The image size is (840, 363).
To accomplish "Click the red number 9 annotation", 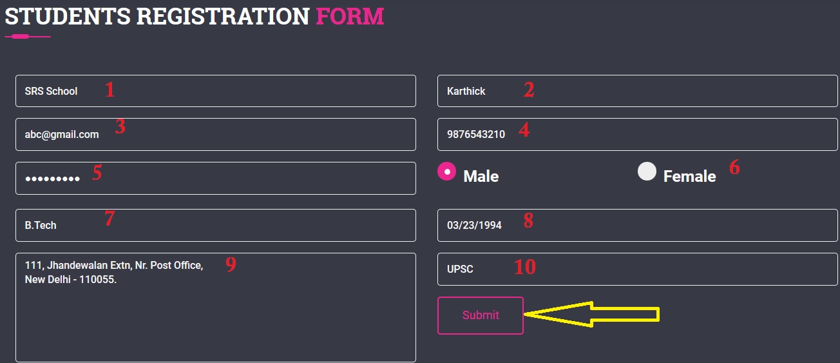I will (x=231, y=265).
